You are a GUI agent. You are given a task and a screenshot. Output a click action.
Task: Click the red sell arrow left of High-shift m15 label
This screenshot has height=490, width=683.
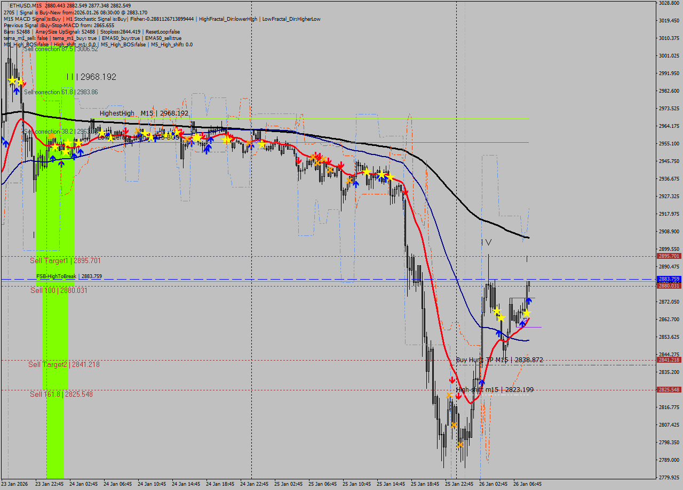(452, 380)
